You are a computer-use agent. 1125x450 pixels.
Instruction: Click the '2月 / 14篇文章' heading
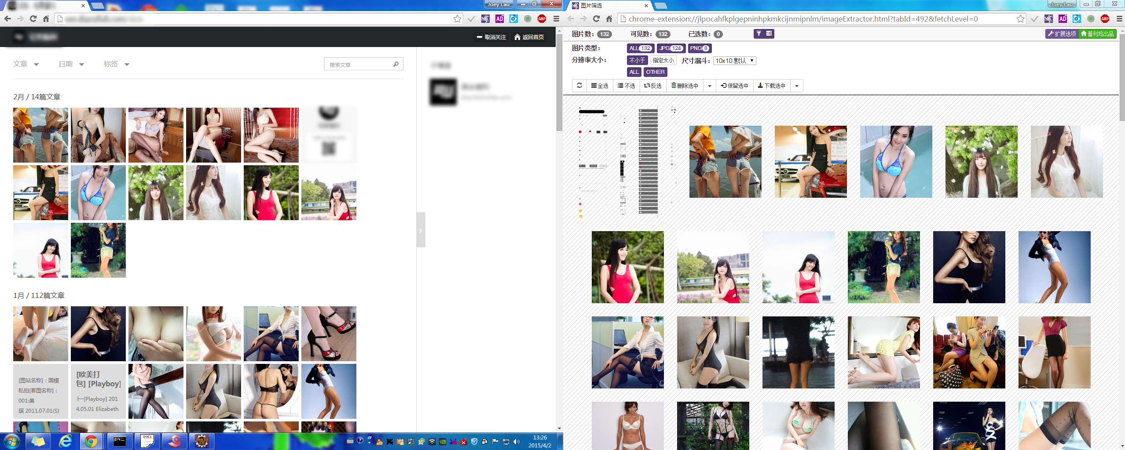click(x=37, y=97)
